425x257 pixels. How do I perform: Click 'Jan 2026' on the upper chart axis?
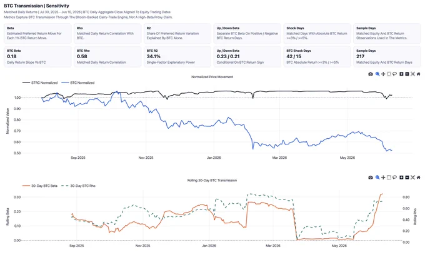(x=214, y=158)
